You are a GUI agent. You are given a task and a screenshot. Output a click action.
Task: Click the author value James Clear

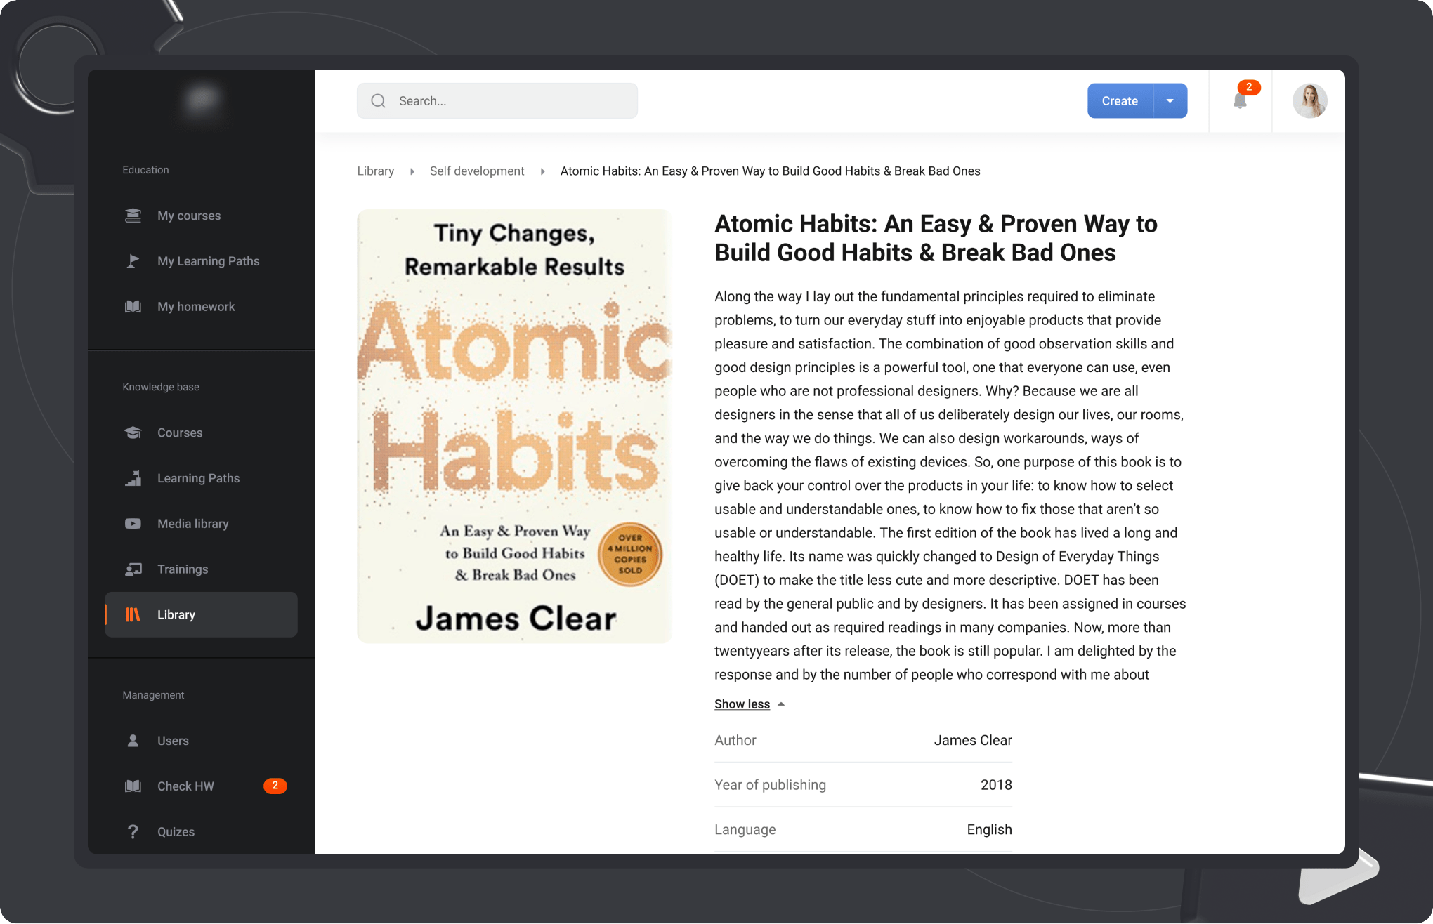pyautogui.click(x=973, y=741)
